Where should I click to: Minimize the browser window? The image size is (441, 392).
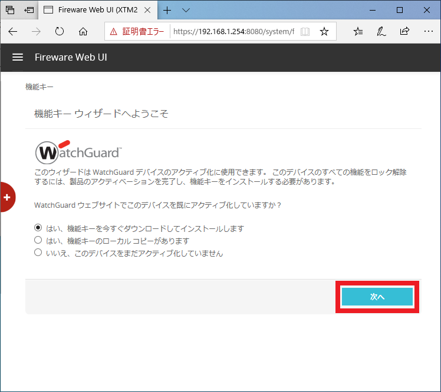373,10
